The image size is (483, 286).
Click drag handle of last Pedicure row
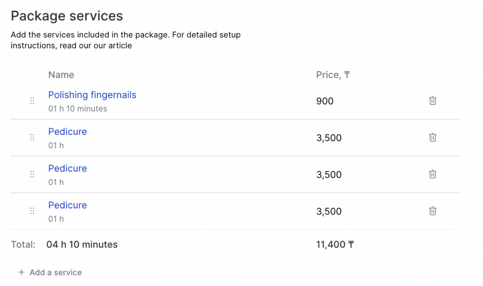pos(32,211)
